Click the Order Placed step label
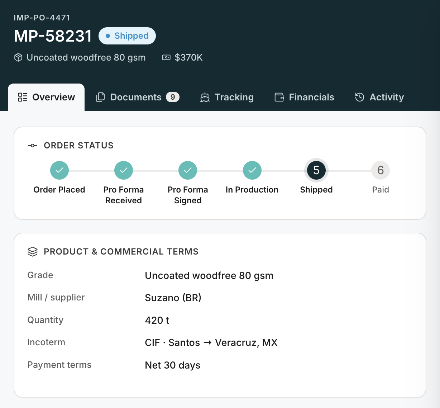 pos(59,190)
